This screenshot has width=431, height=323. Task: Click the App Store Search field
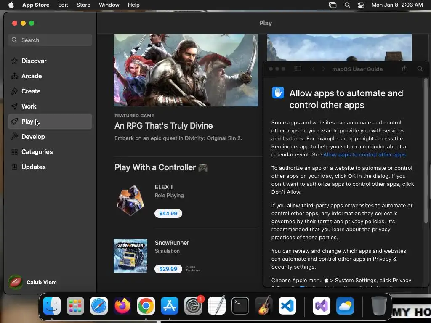click(50, 40)
